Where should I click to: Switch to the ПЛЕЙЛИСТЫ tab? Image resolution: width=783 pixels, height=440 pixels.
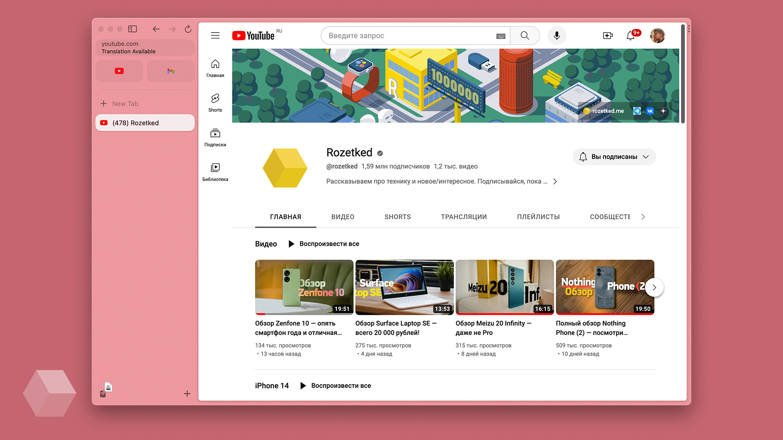click(538, 217)
